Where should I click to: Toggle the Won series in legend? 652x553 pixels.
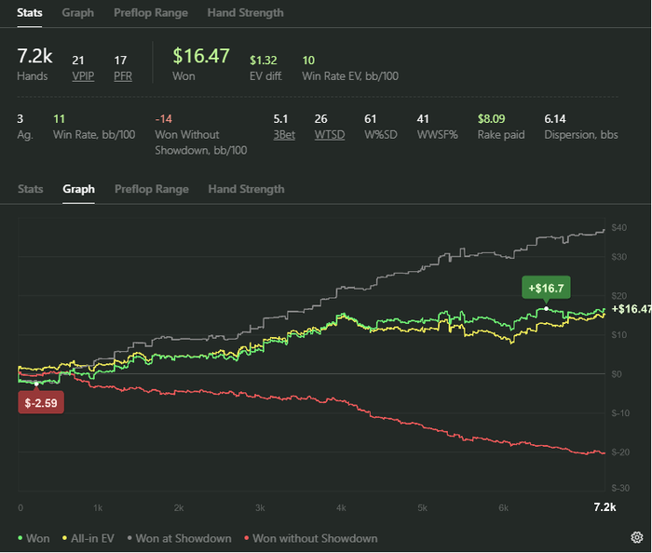(x=34, y=538)
